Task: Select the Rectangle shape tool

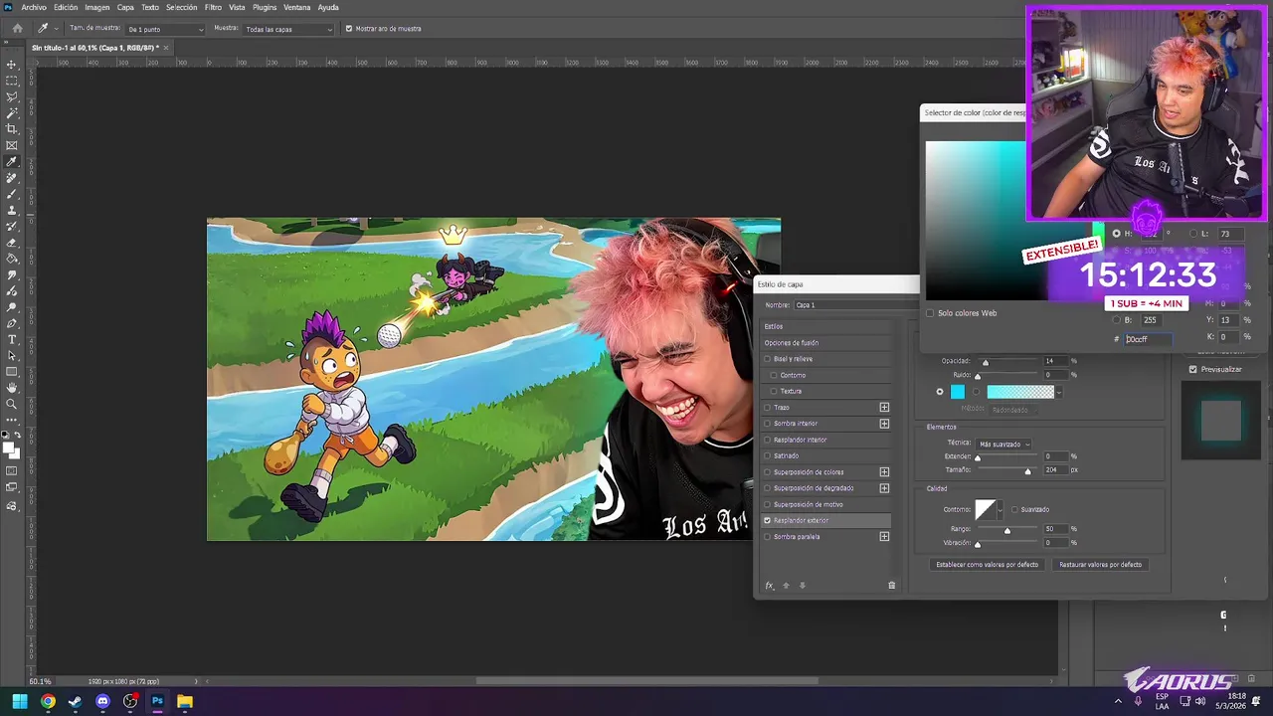Action: (12, 372)
